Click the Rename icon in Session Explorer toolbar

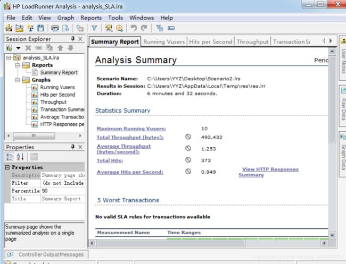coord(39,48)
